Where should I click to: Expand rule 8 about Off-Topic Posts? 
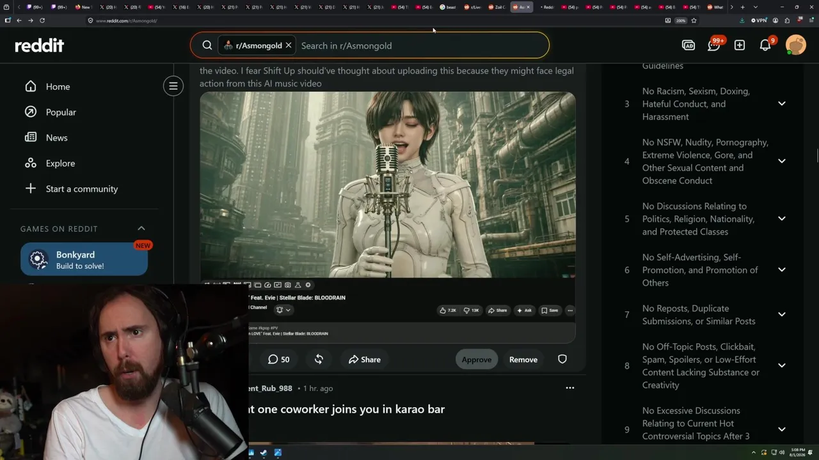click(x=782, y=365)
